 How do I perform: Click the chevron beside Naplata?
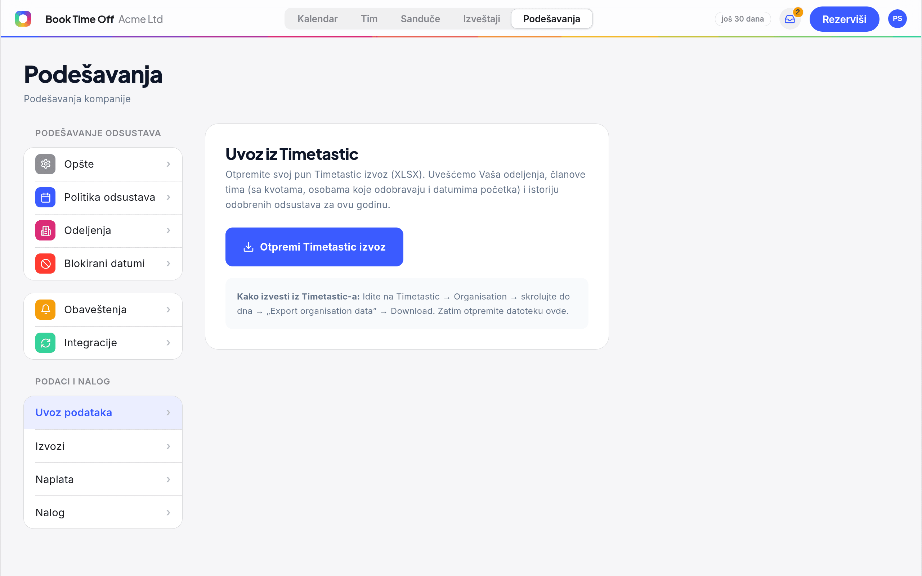(x=169, y=480)
